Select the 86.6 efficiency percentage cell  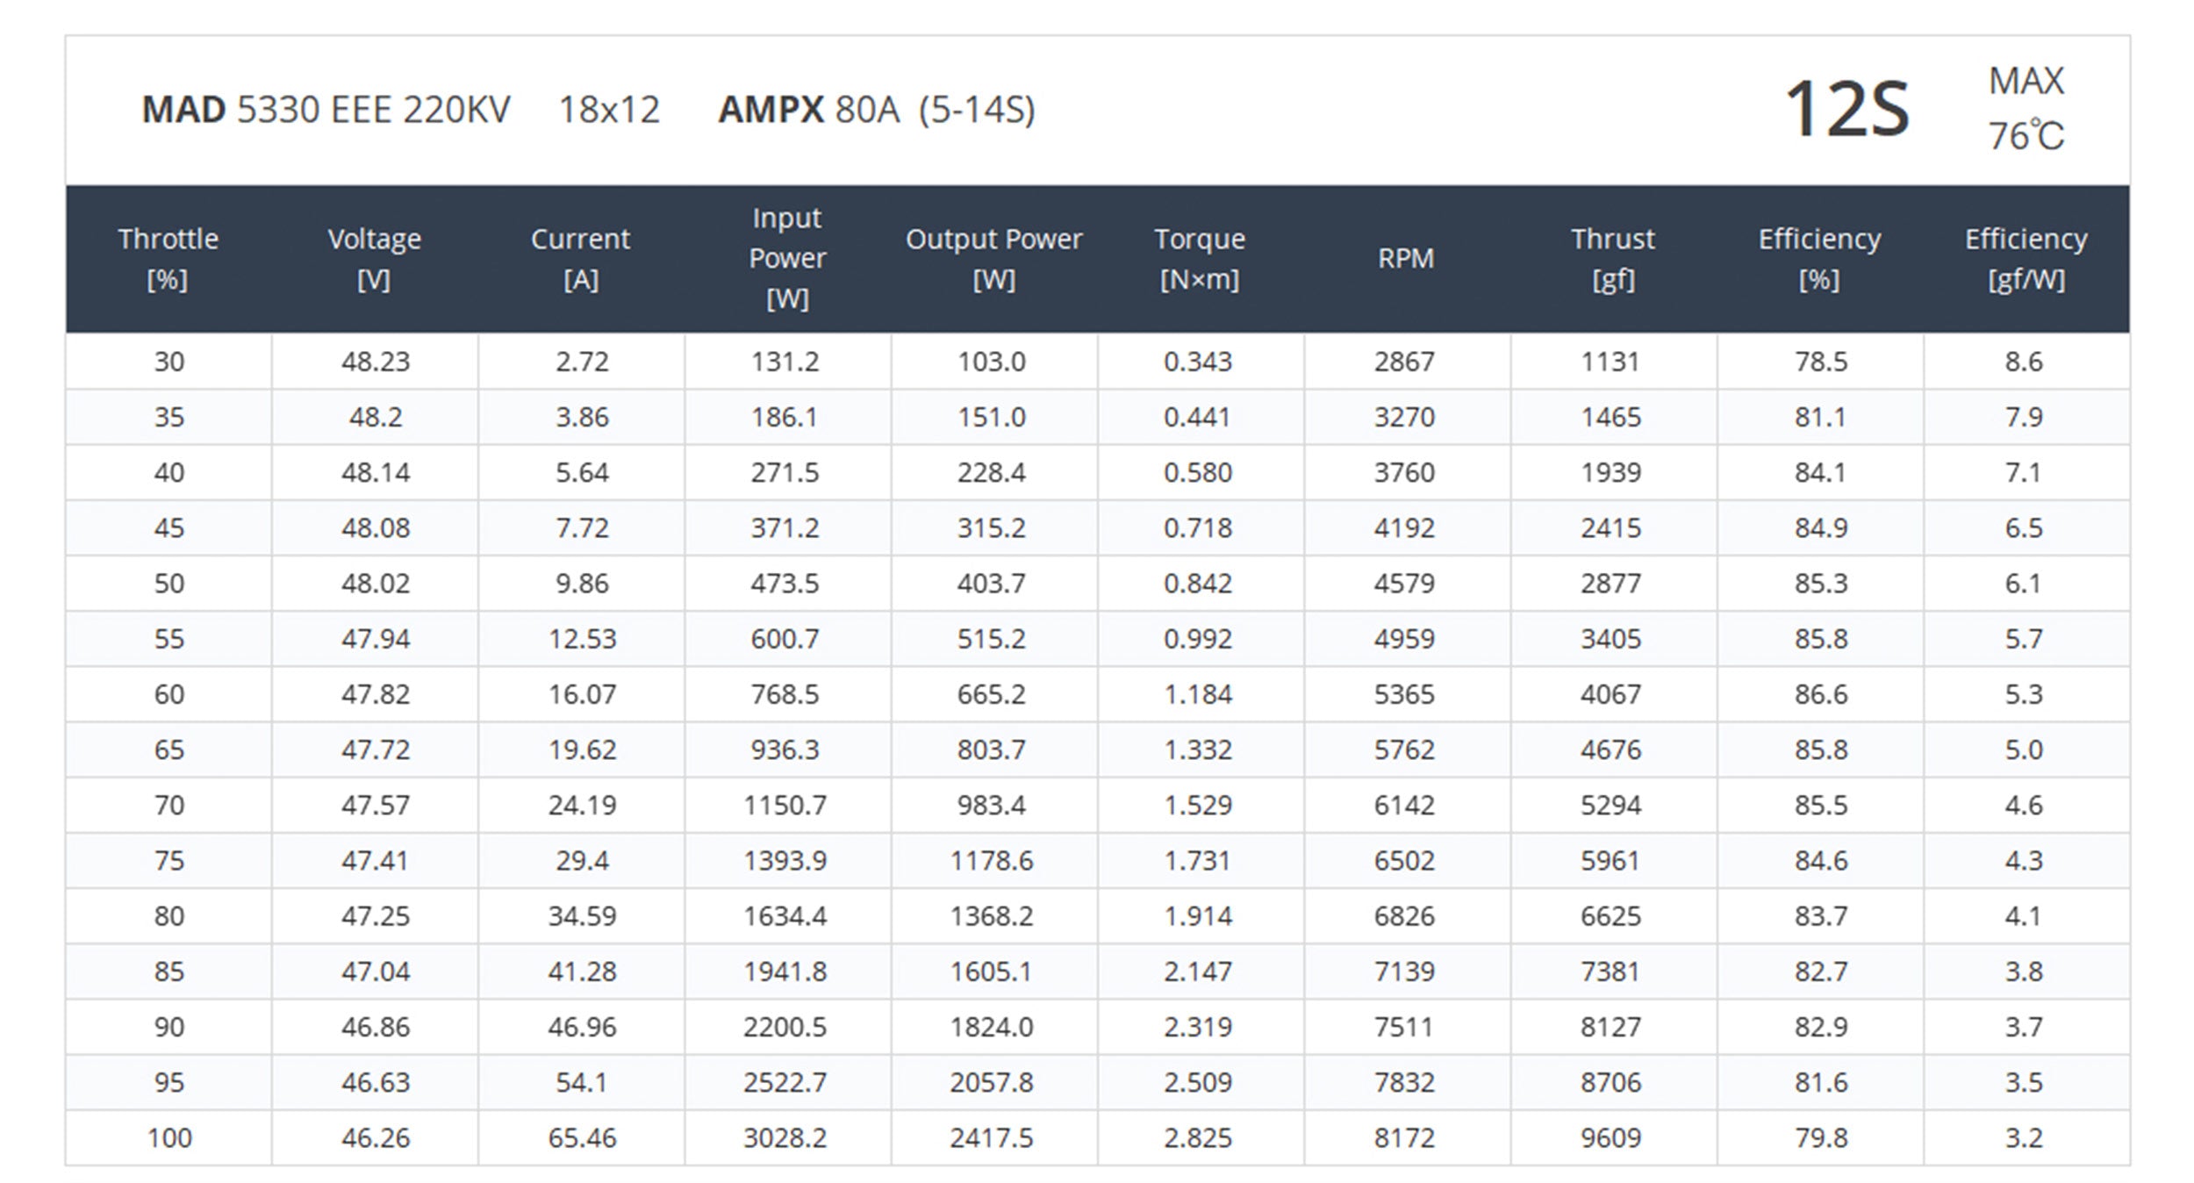(x=1820, y=694)
